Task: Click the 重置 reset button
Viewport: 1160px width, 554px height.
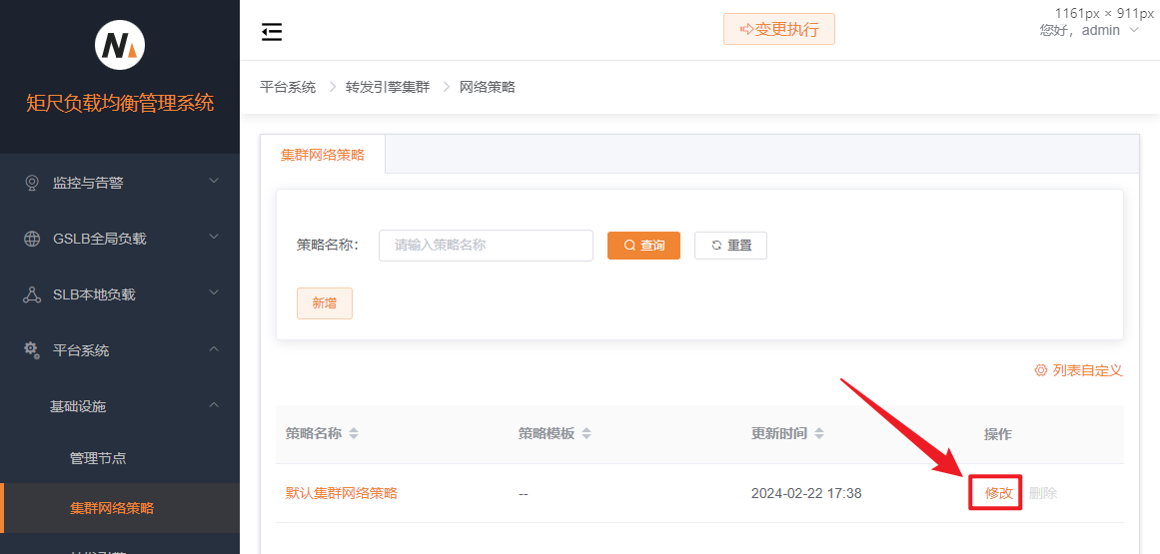Action: point(730,246)
